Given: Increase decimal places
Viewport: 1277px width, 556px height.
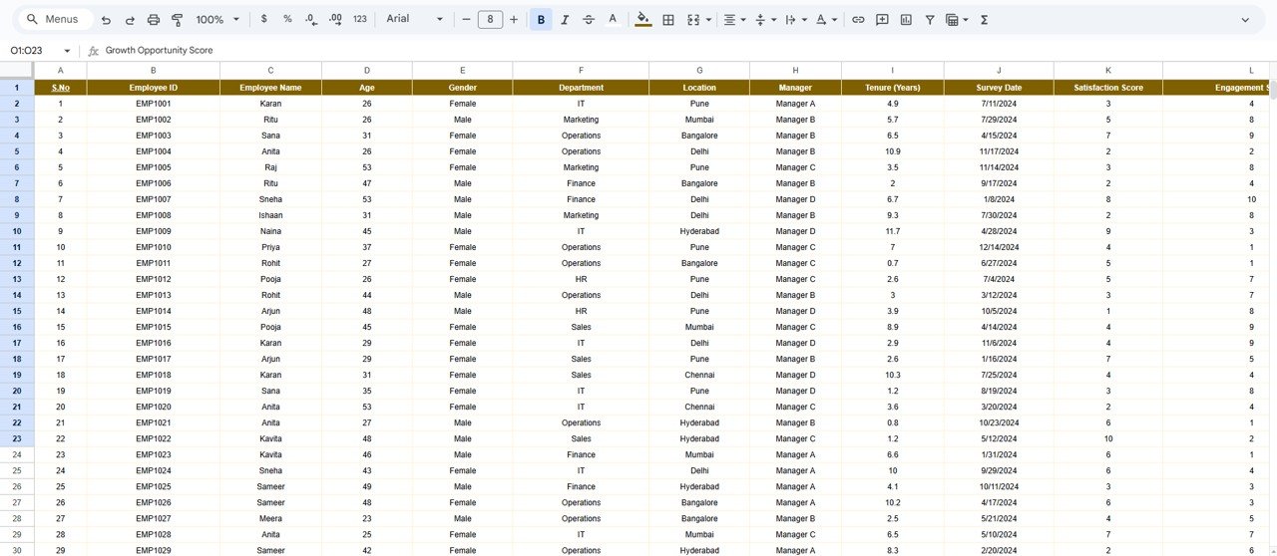Looking at the screenshot, I should [335, 19].
